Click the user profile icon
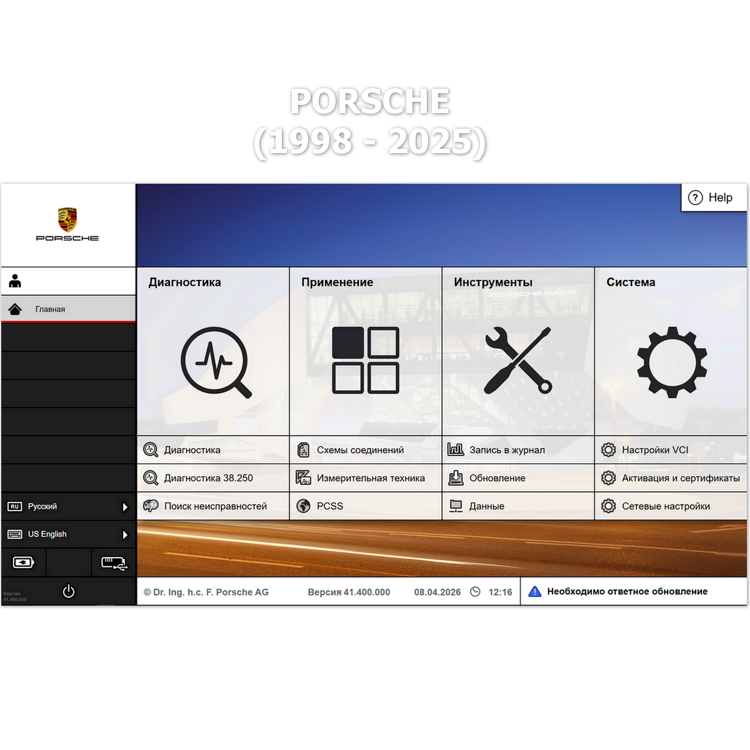 (16, 281)
